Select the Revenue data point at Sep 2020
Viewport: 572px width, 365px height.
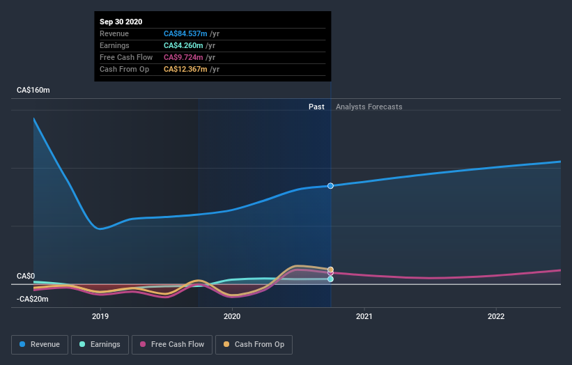330,186
